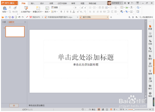This screenshot has height=112, width=155.
Task: Align text left
Action: tap(90, 12)
